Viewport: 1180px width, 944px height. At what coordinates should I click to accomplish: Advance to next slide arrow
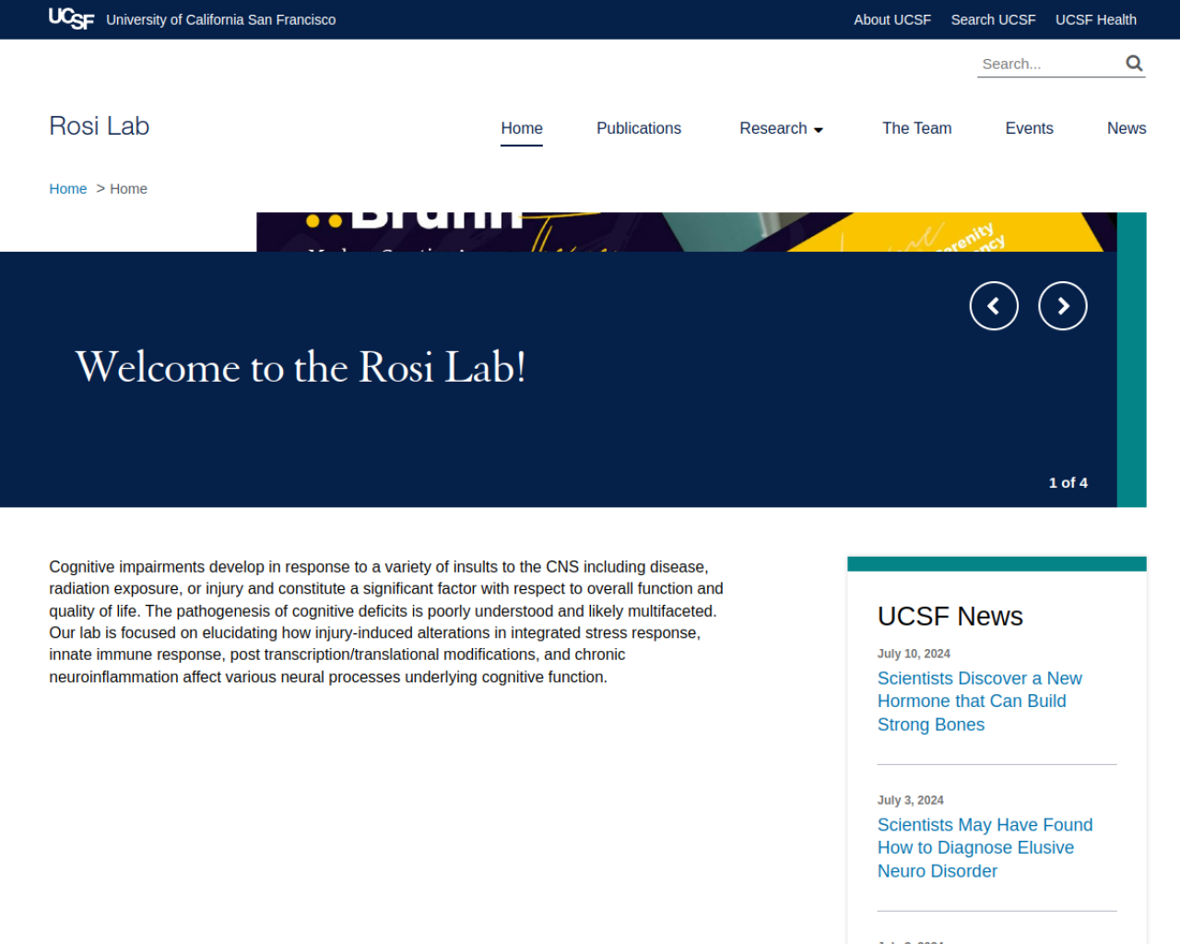coord(1063,306)
